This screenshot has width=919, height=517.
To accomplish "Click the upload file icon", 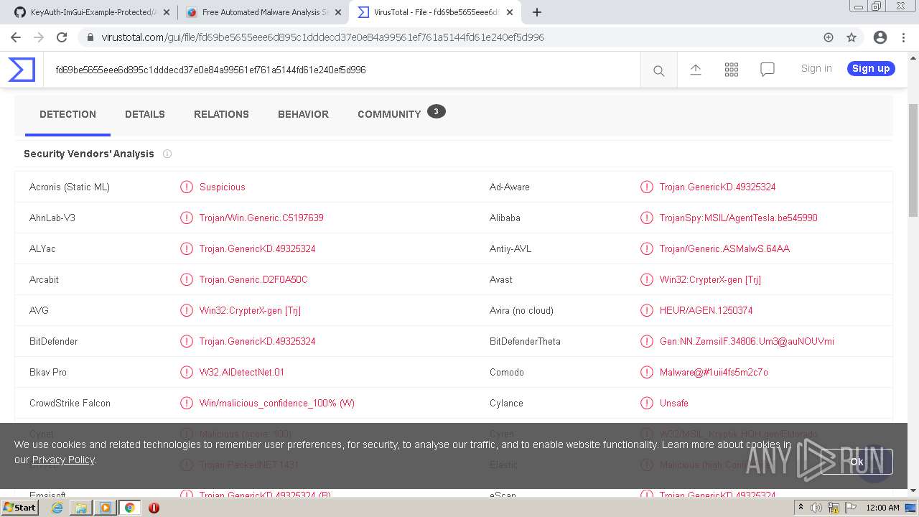I will 695,70.
